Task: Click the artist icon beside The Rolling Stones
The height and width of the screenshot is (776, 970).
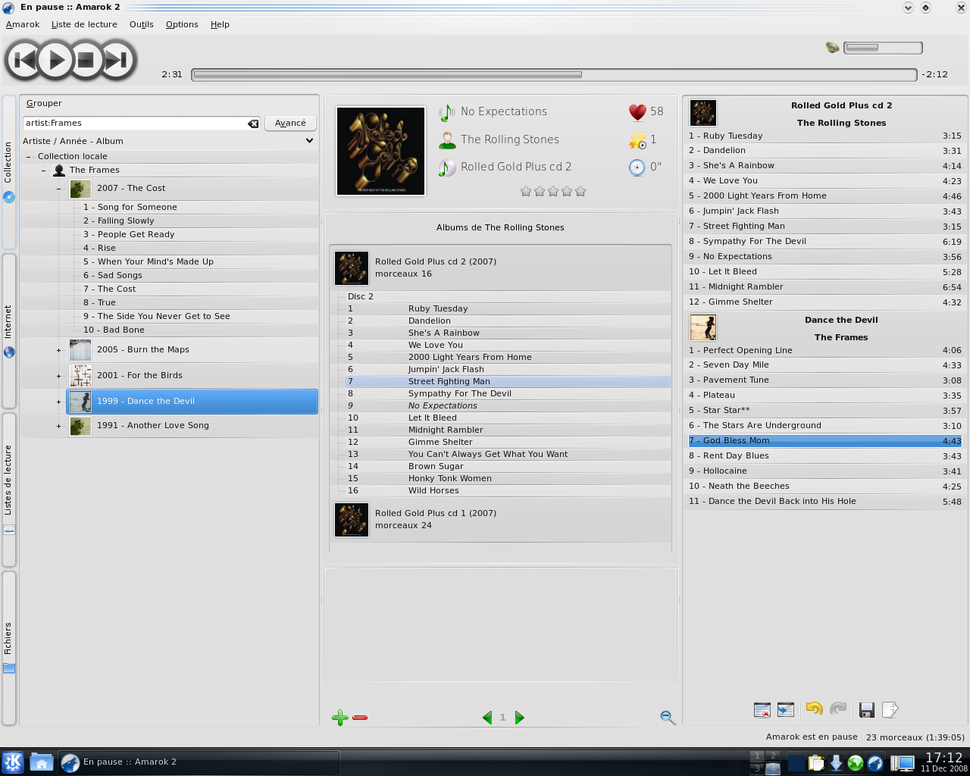Action: tap(447, 140)
